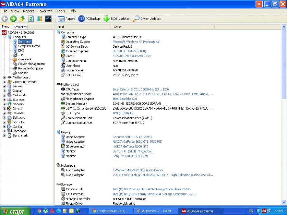Click the Field column header

tap(83, 27)
